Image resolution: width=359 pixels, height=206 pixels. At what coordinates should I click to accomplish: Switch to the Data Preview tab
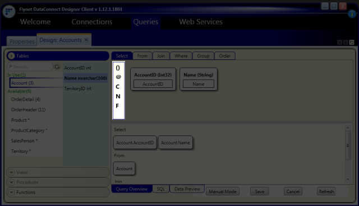click(x=187, y=189)
